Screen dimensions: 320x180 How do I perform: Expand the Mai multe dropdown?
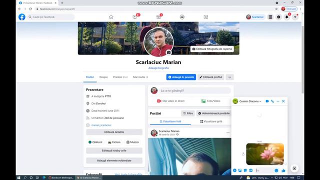(140, 77)
